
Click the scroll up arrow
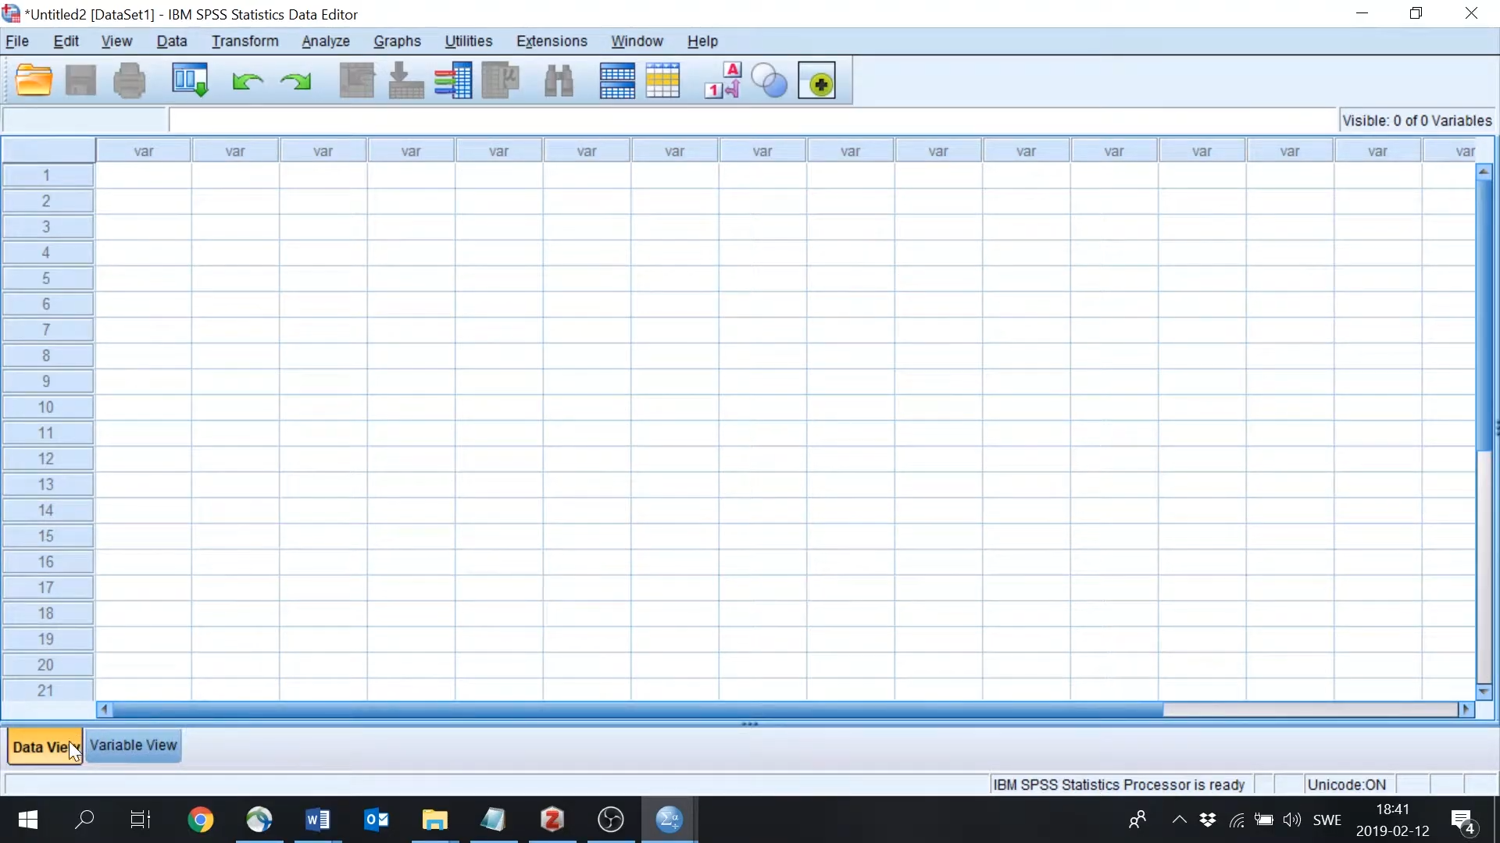tap(1484, 171)
